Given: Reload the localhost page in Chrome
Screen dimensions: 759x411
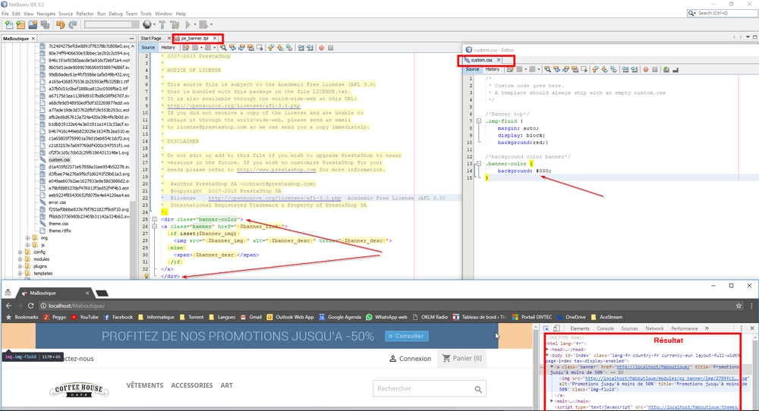Looking at the screenshot, I should pos(37,305).
